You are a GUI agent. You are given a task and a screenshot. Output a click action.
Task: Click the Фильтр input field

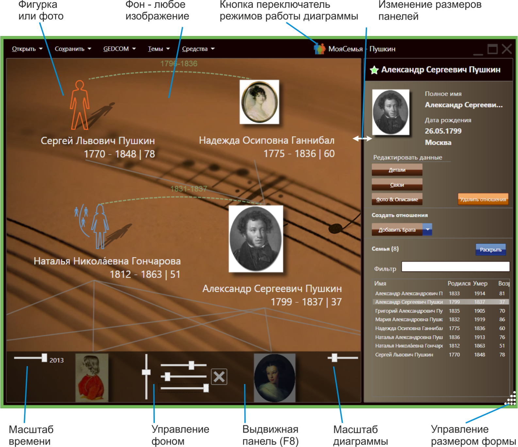pyautogui.click(x=455, y=267)
